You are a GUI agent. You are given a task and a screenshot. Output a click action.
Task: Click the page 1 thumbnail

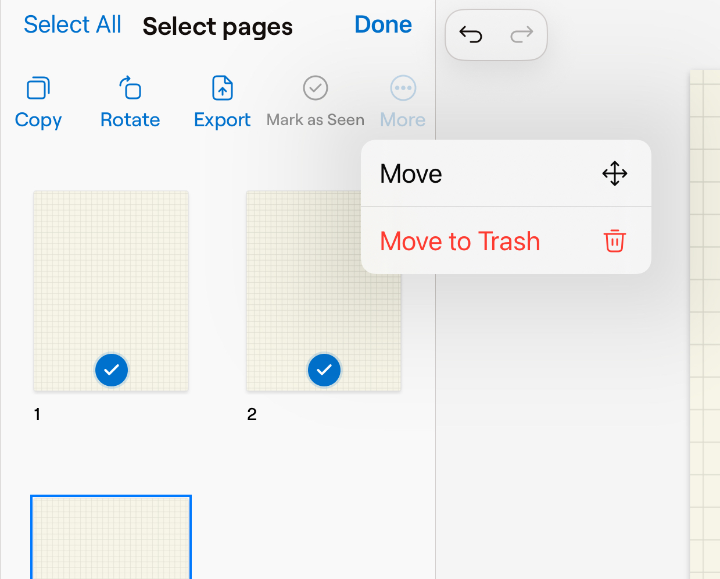coord(111,273)
